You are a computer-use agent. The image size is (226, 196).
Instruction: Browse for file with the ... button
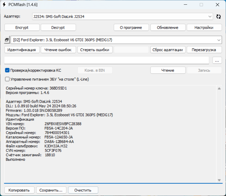(217, 60)
